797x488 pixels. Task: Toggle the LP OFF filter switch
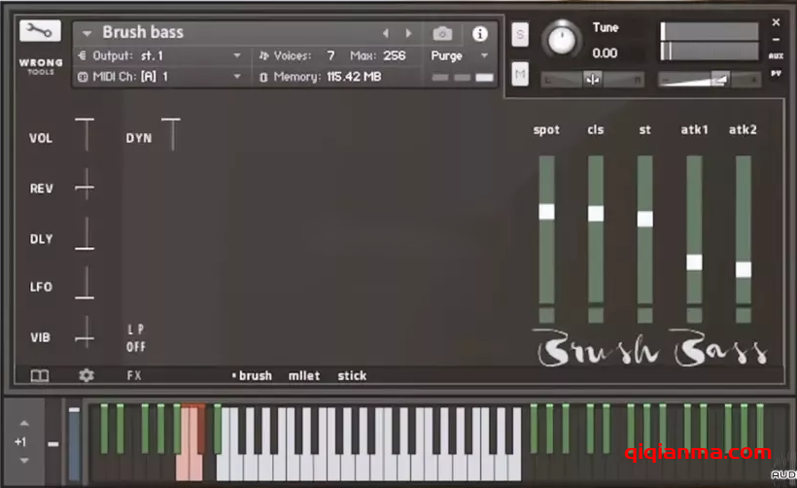(136, 338)
